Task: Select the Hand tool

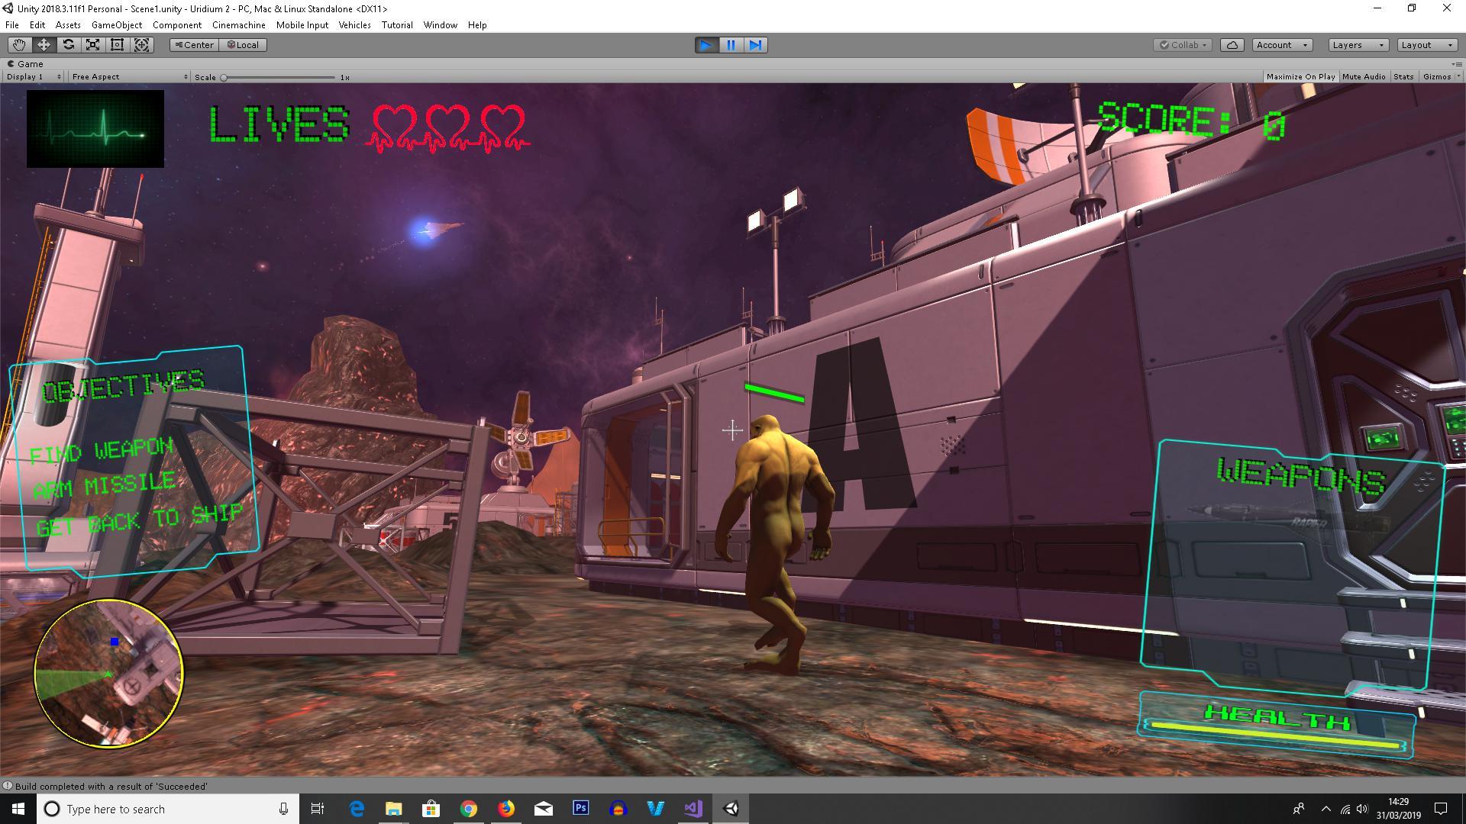Action: click(19, 45)
